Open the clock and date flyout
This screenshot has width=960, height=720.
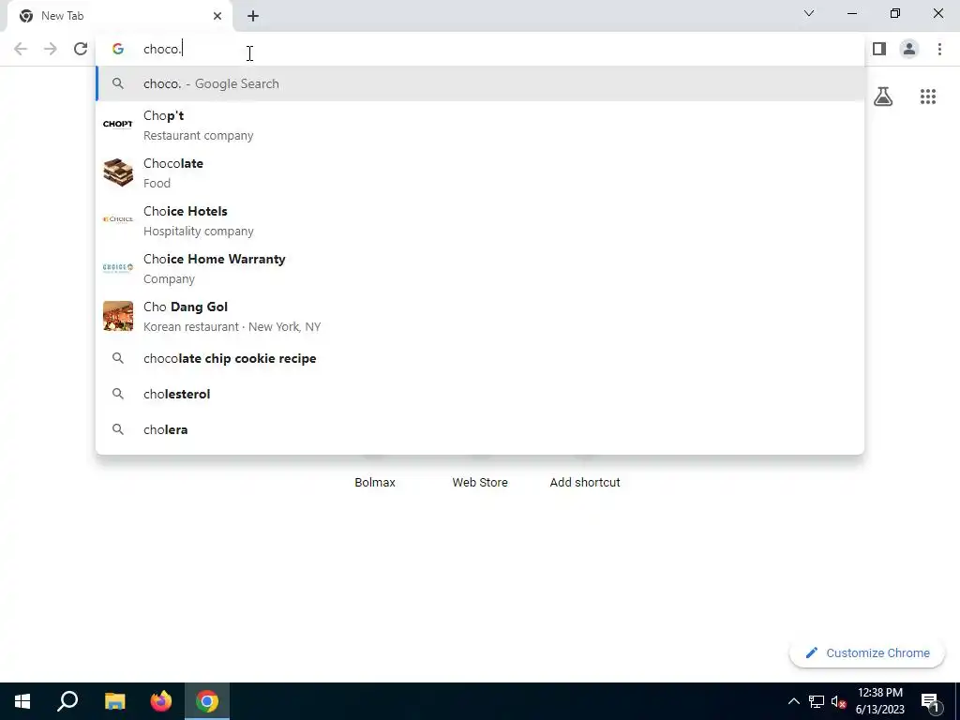[879, 701]
